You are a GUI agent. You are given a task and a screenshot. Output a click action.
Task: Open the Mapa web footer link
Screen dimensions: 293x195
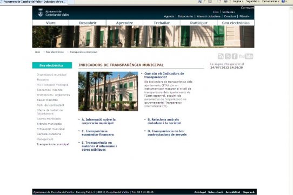(x=248, y=192)
